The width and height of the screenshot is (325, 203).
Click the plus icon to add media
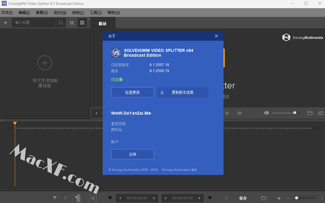(x=6, y=23)
